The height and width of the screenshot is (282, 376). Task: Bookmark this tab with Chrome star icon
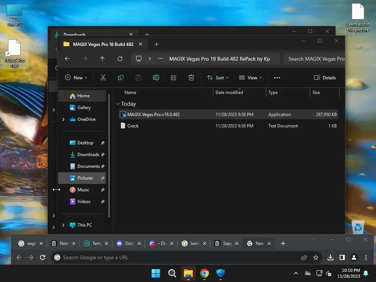click(x=316, y=257)
